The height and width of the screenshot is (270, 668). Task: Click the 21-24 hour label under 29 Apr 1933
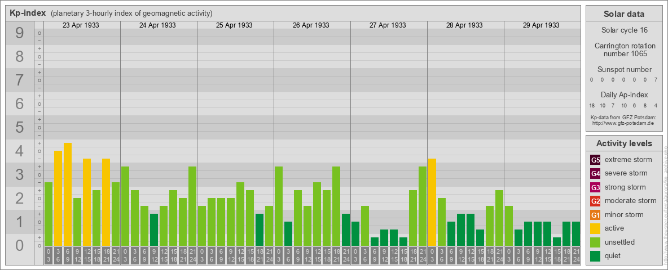pyautogui.click(x=576, y=255)
